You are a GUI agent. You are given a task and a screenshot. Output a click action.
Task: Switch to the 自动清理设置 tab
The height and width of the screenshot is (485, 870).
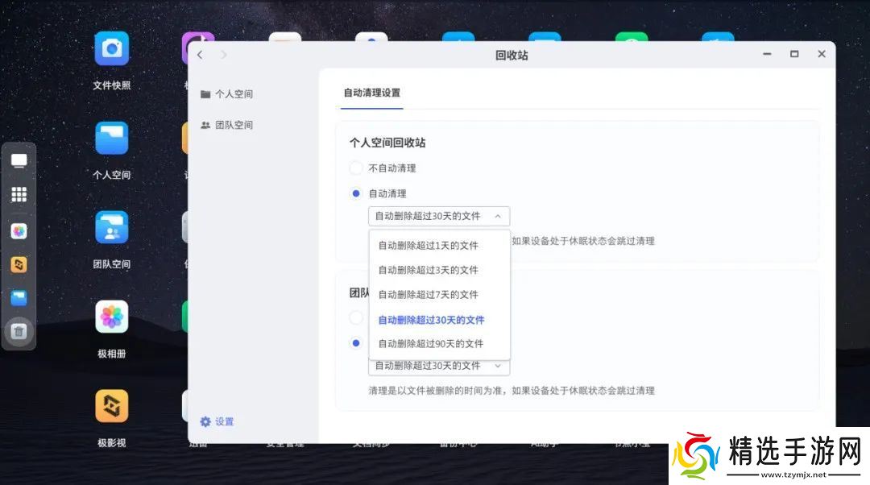[x=371, y=93]
